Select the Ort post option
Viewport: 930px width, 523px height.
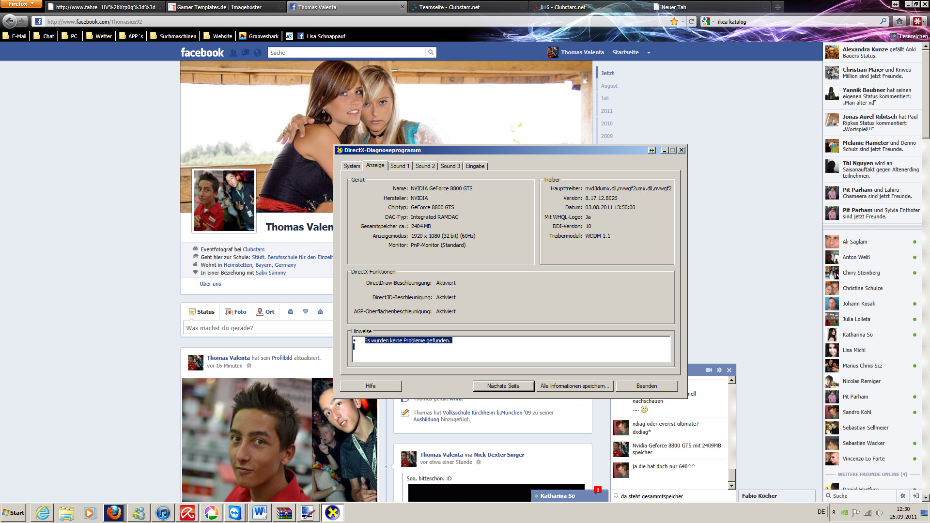click(265, 312)
